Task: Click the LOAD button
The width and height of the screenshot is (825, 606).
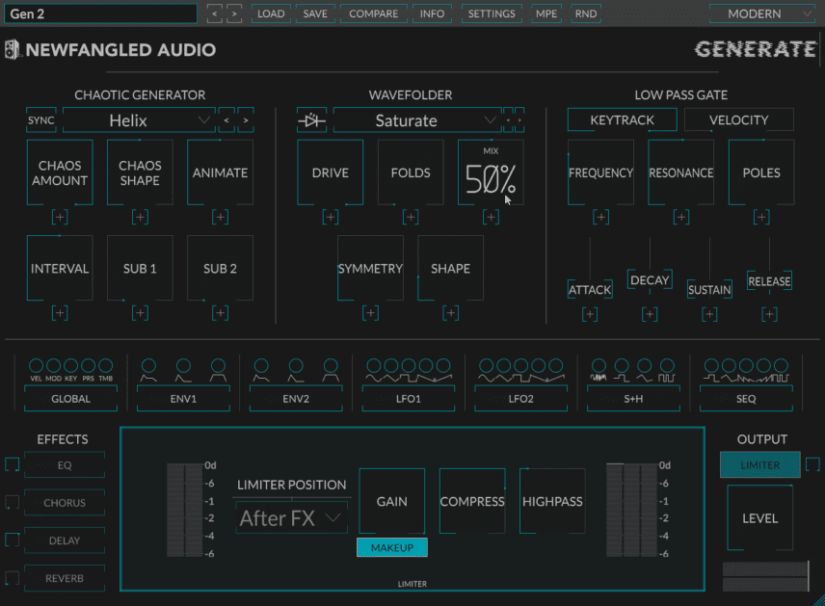Action: click(x=271, y=13)
